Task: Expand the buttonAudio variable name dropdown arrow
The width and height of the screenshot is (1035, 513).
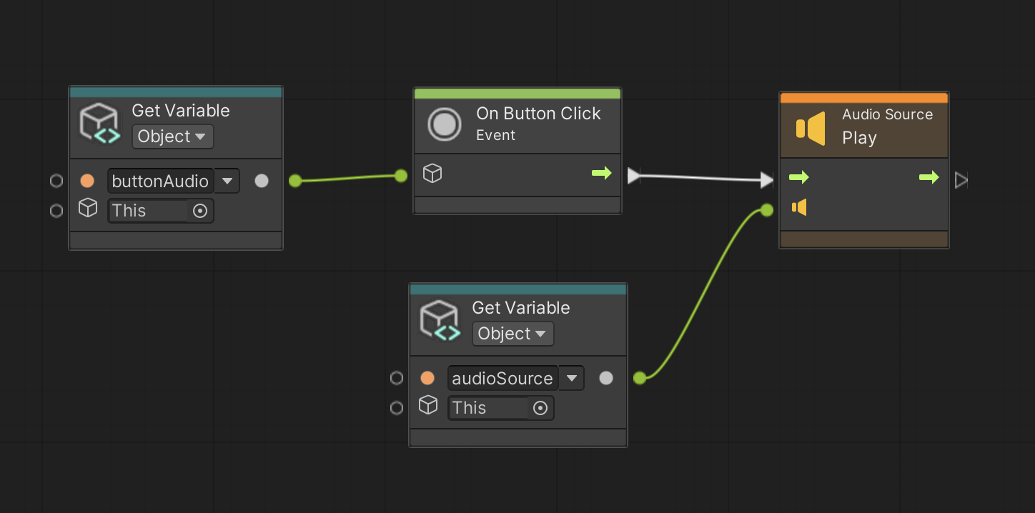Action: click(x=227, y=181)
